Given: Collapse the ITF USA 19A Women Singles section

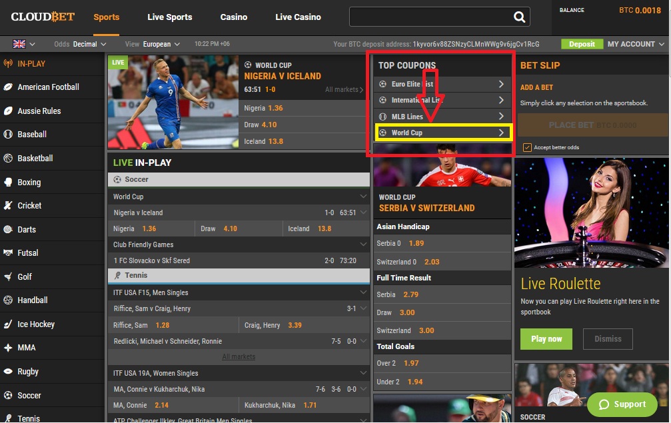Looking at the screenshot, I should coord(363,372).
